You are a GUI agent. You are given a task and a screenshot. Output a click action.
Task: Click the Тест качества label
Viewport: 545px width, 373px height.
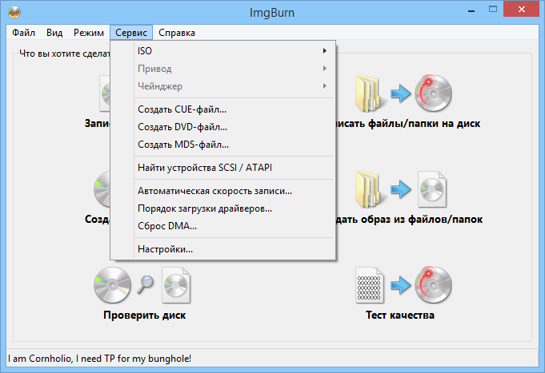point(400,315)
